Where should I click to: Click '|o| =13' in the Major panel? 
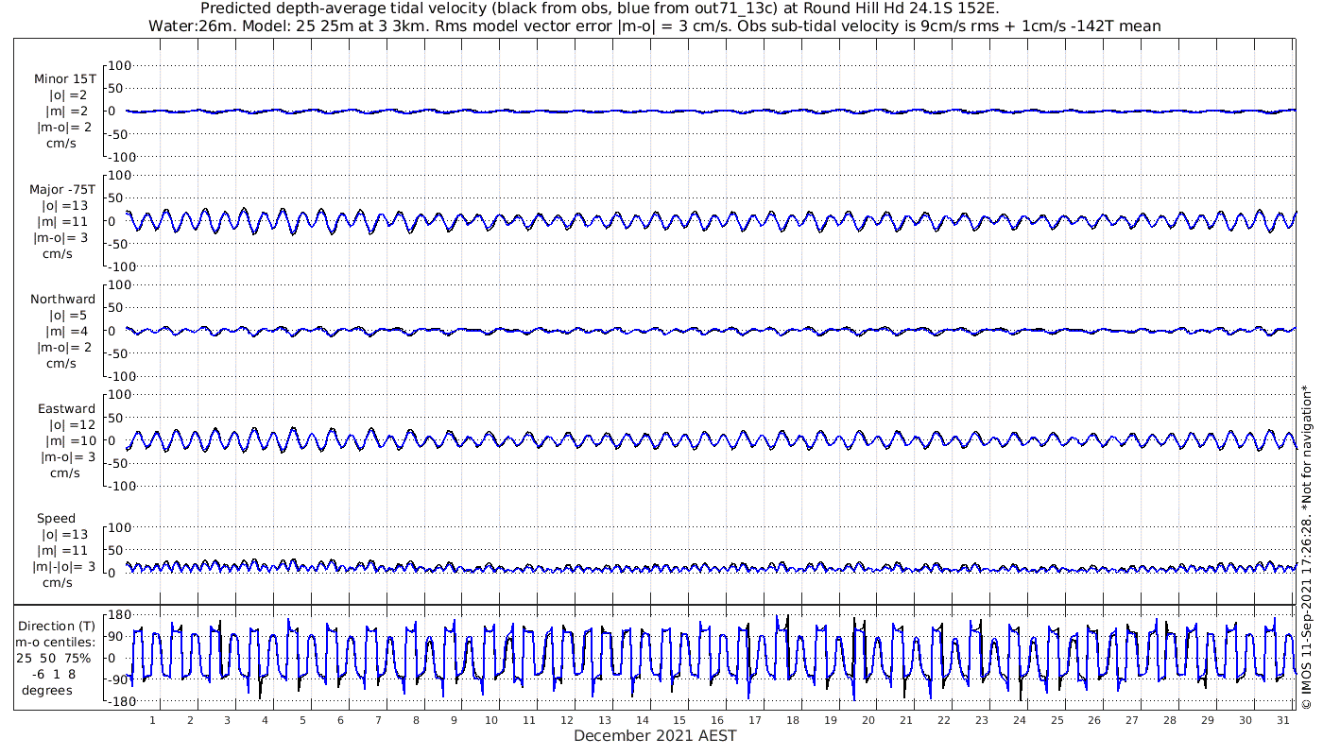point(64,206)
